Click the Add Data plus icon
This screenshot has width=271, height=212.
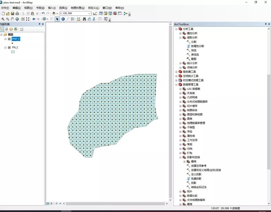(54, 13)
